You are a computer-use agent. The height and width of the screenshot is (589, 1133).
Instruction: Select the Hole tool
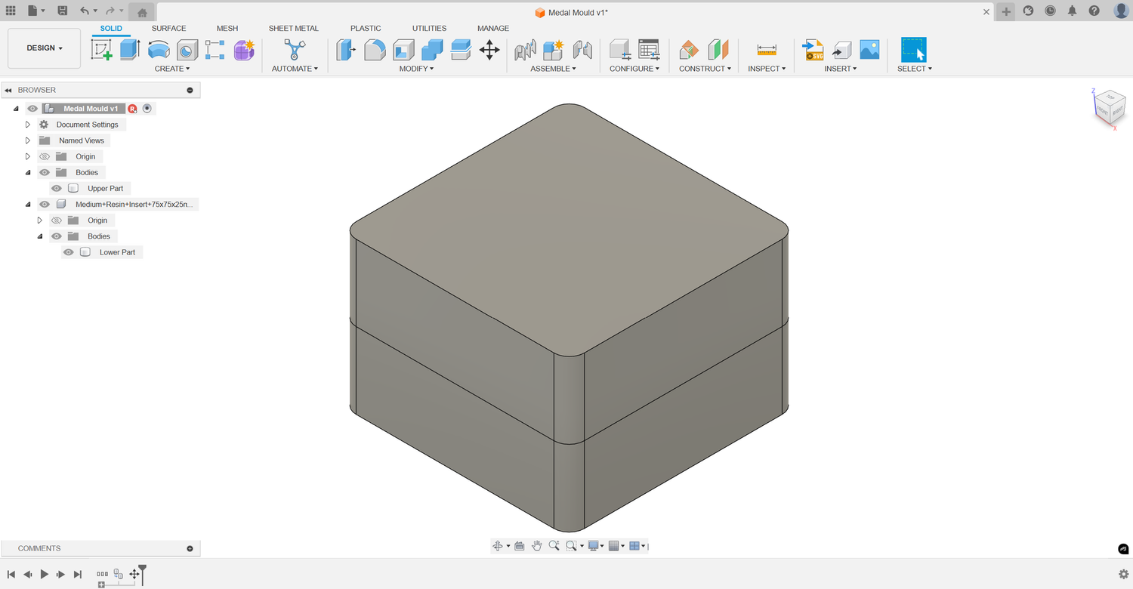pos(187,50)
